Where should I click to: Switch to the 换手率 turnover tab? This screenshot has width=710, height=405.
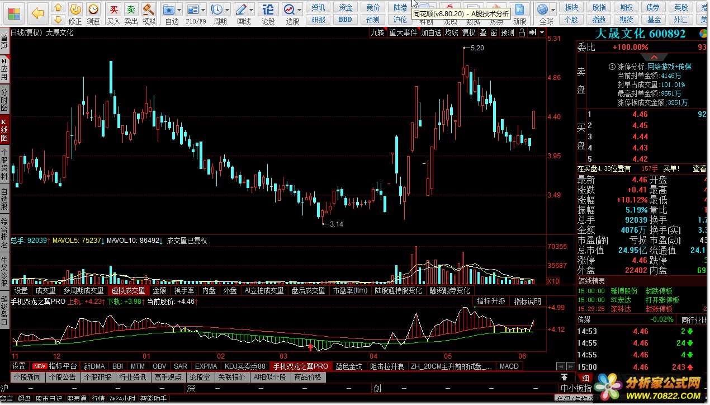tap(184, 290)
